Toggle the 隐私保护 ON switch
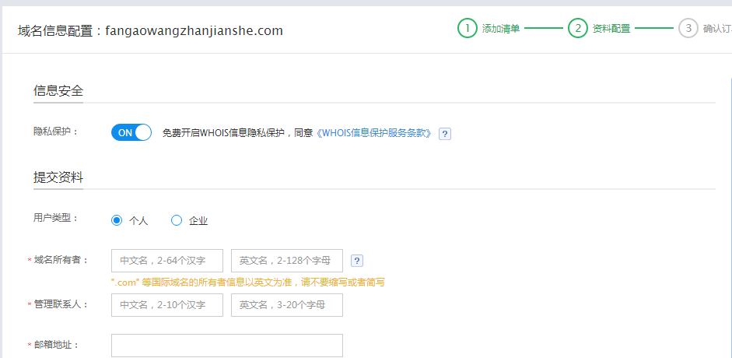Image resolution: width=732 pixels, height=358 pixels. click(131, 132)
